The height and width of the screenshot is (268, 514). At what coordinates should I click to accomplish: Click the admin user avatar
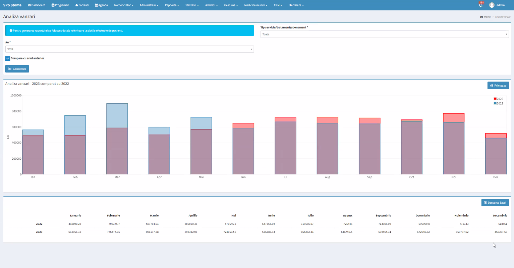click(x=492, y=5)
